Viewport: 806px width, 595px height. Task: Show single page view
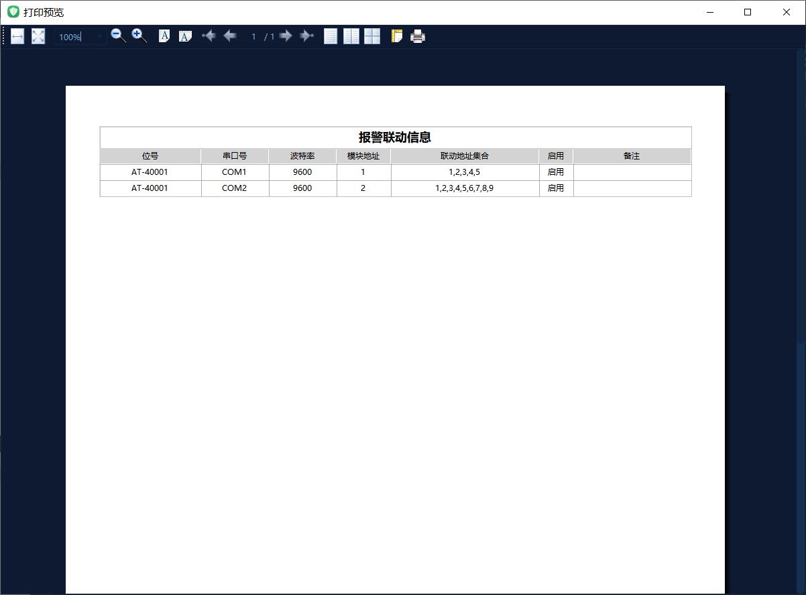click(x=331, y=36)
